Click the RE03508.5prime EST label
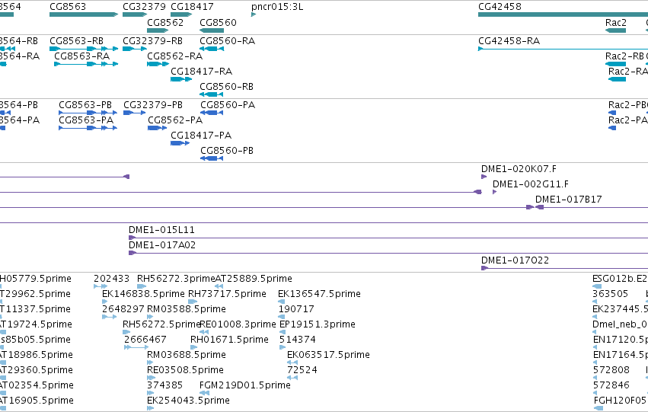 tap(185, 371)
